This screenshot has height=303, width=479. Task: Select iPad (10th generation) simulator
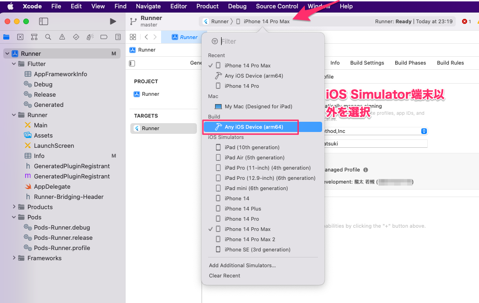[x=263, y=147]
